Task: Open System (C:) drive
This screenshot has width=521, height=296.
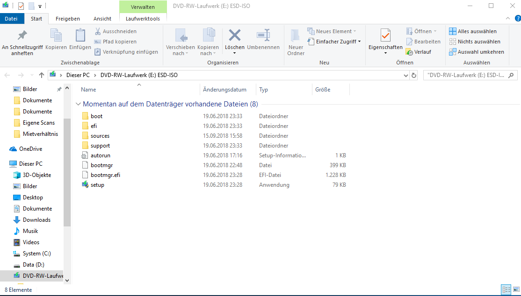Action: 36,254
